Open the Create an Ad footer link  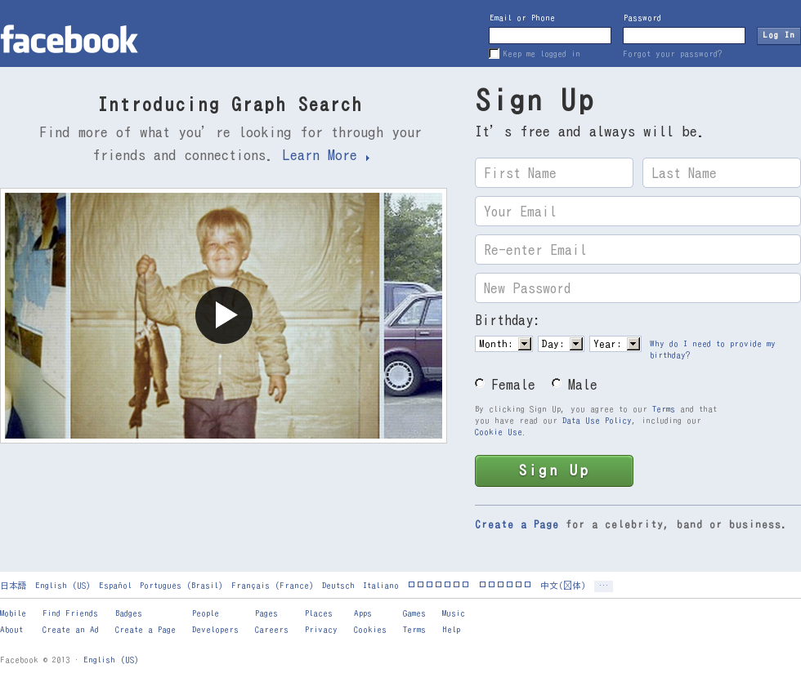70,630
